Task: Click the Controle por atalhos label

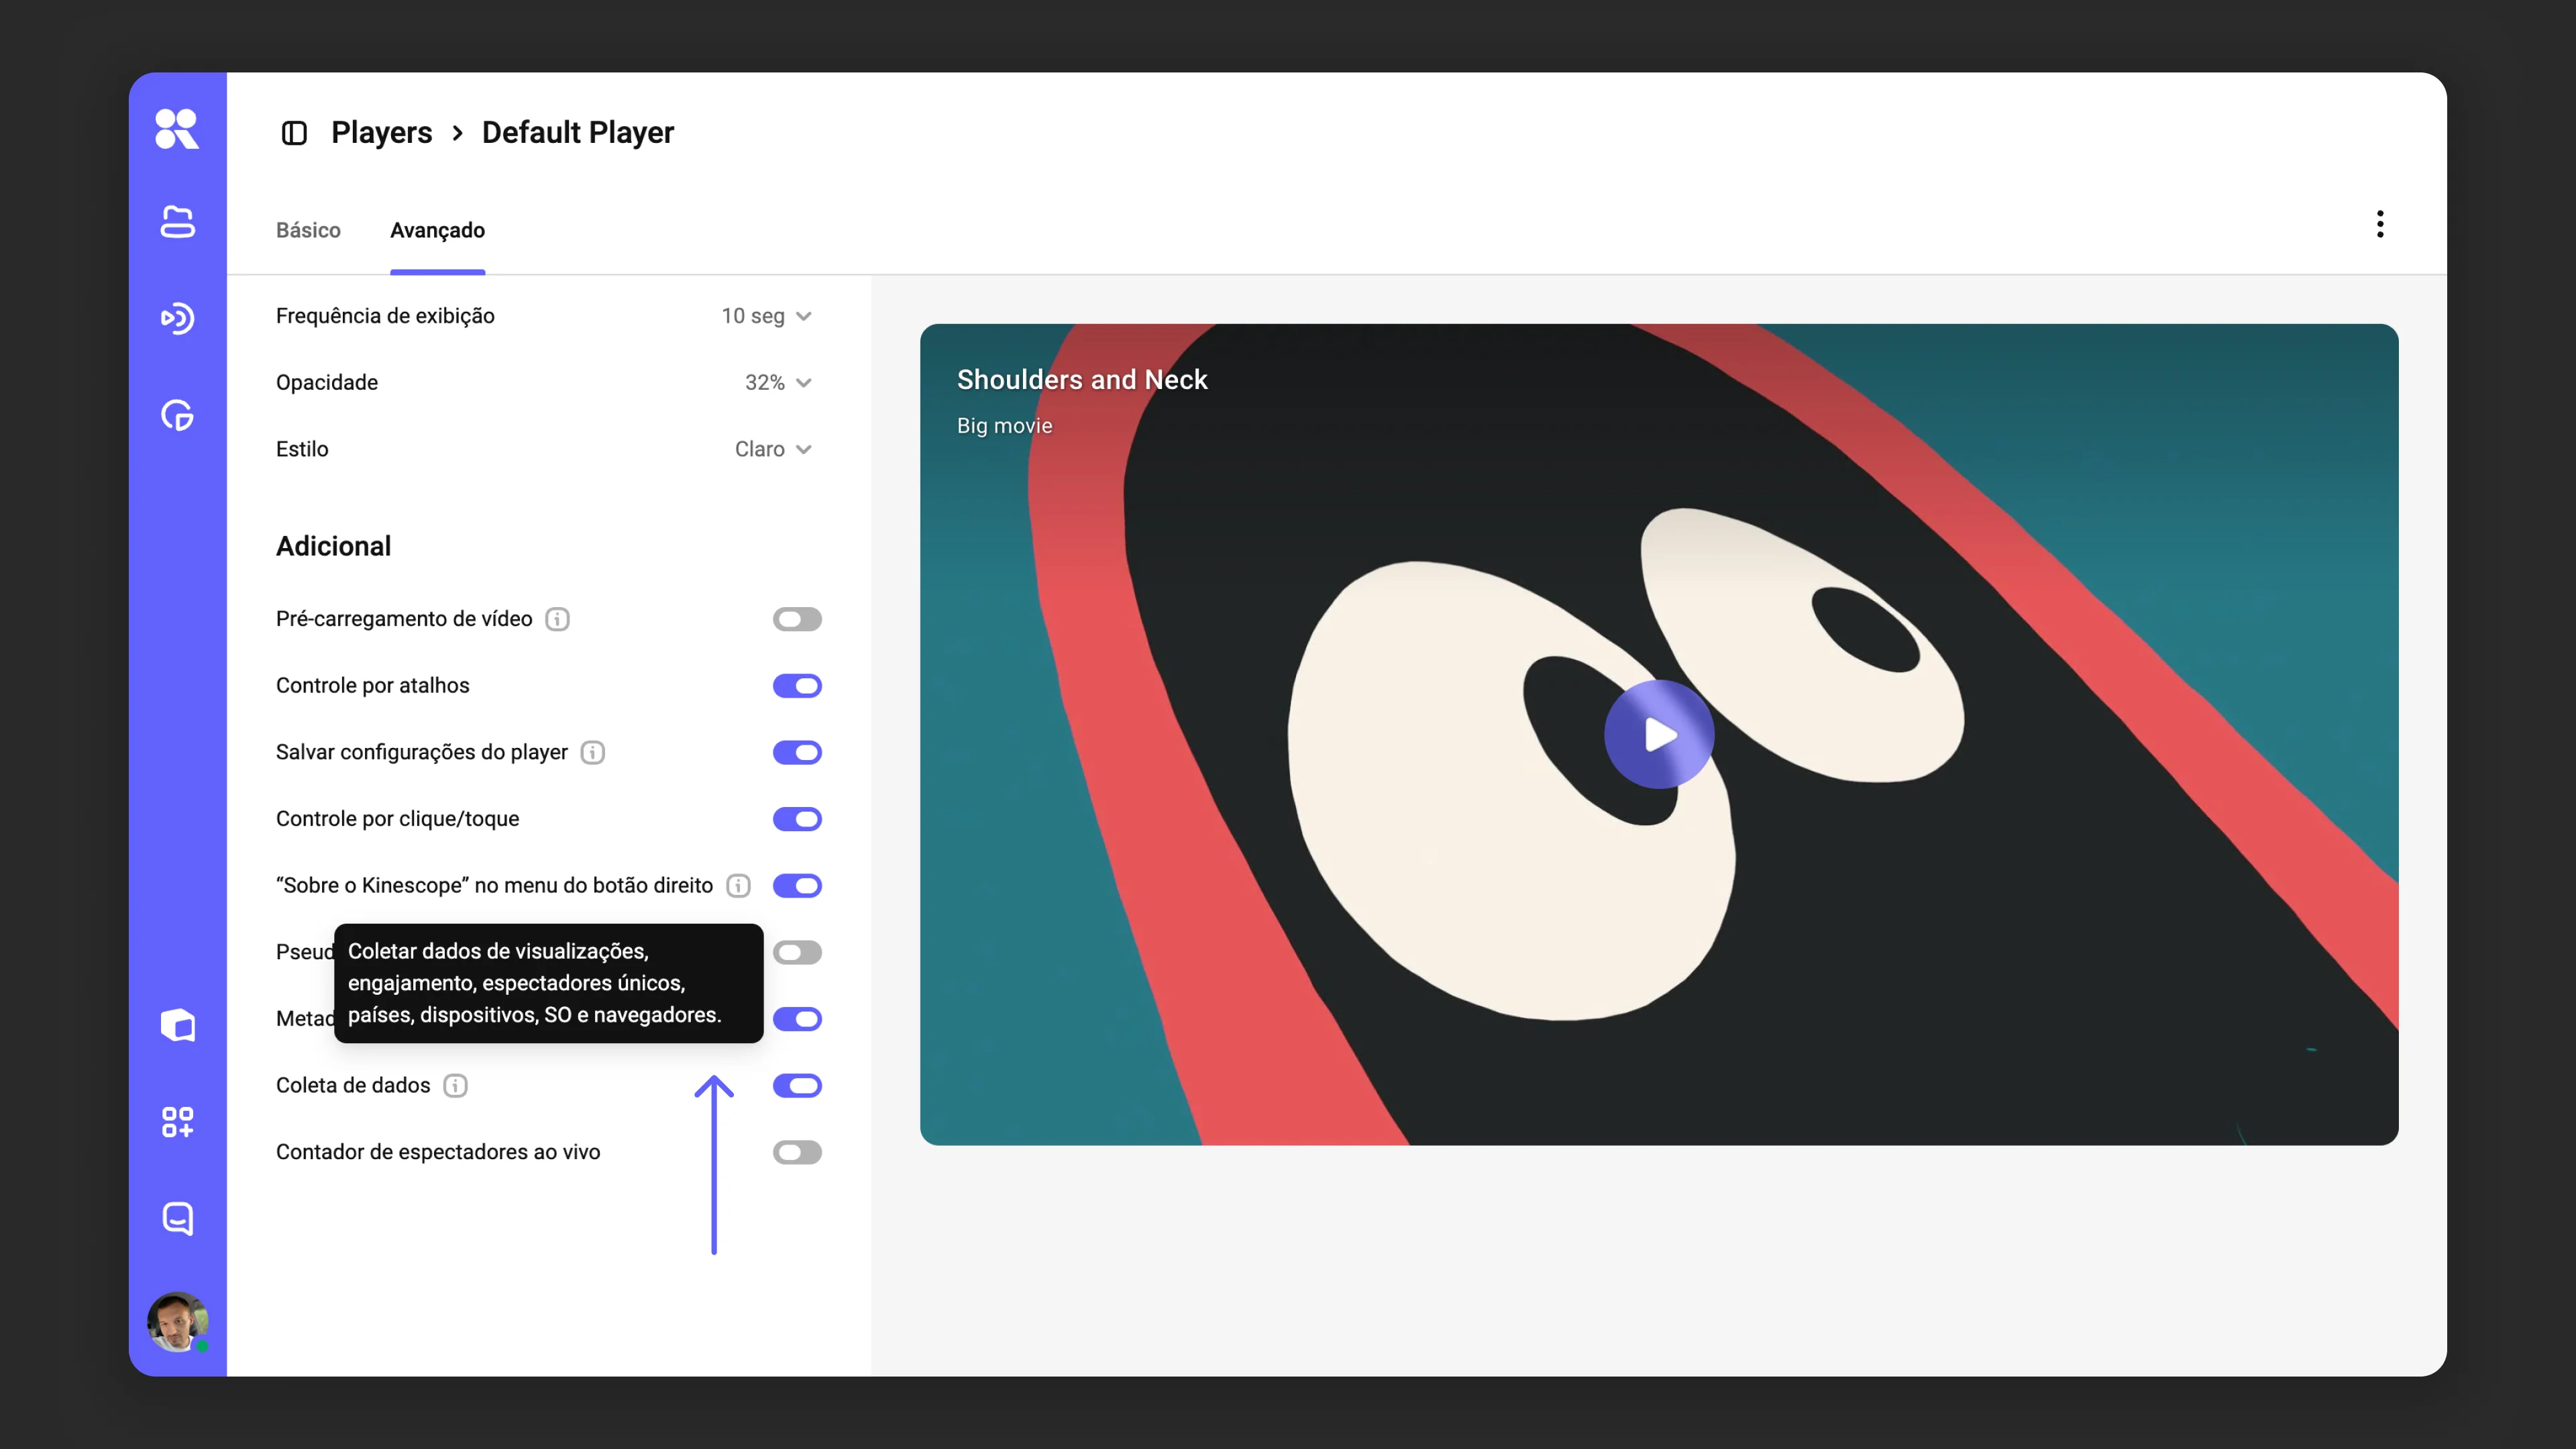Action: (372, 686)
